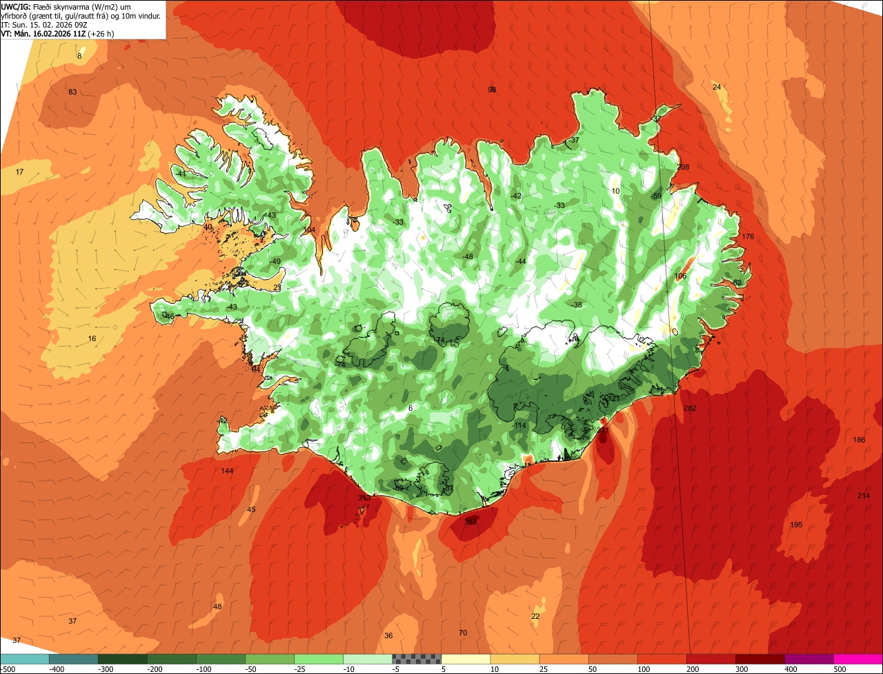This screenshot has height=674, width=883.
Task: Click the map value '208' off the northeast coast
Action: [x=684, y=167]
